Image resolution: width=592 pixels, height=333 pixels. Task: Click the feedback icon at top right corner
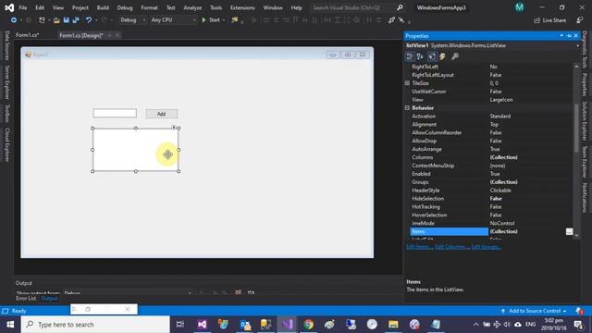[x=580, y=20]
